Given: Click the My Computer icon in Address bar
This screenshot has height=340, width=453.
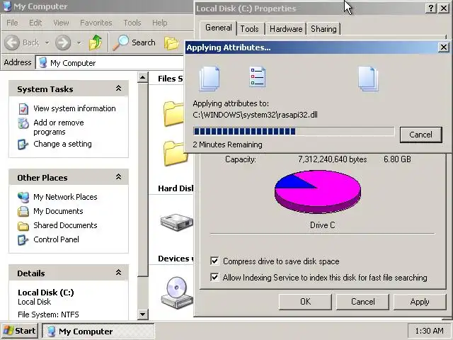Looking at the screenshot, I should (43, 63).
